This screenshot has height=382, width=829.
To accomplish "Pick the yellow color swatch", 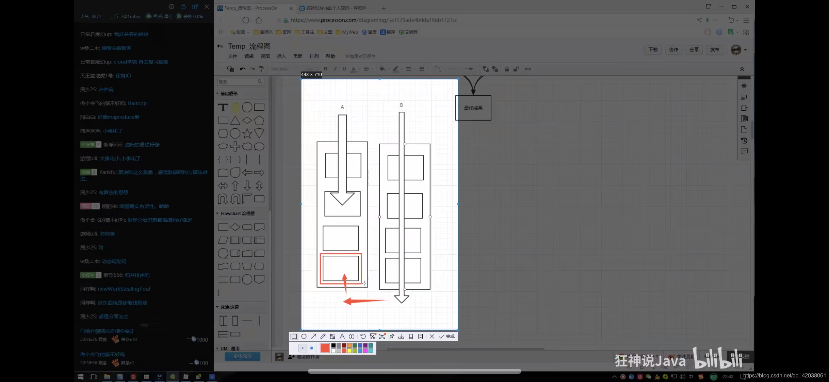I will click(350, 351).
